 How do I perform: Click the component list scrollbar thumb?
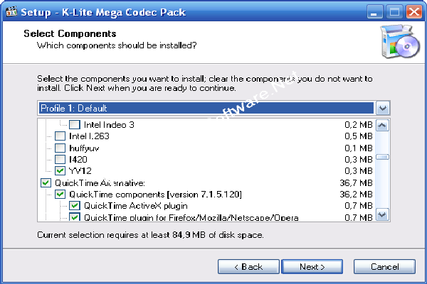(x=382, y=157)
